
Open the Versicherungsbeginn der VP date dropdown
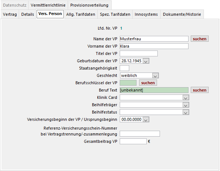(146, 119)
